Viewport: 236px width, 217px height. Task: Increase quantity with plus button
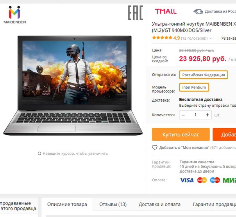click(x=207, y=115)
